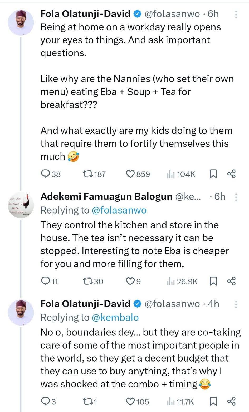This screenshot has height=412, width=249.
Task: Open Adekemi Famuagun Balogun's profile picture
Action: (21, 205)
